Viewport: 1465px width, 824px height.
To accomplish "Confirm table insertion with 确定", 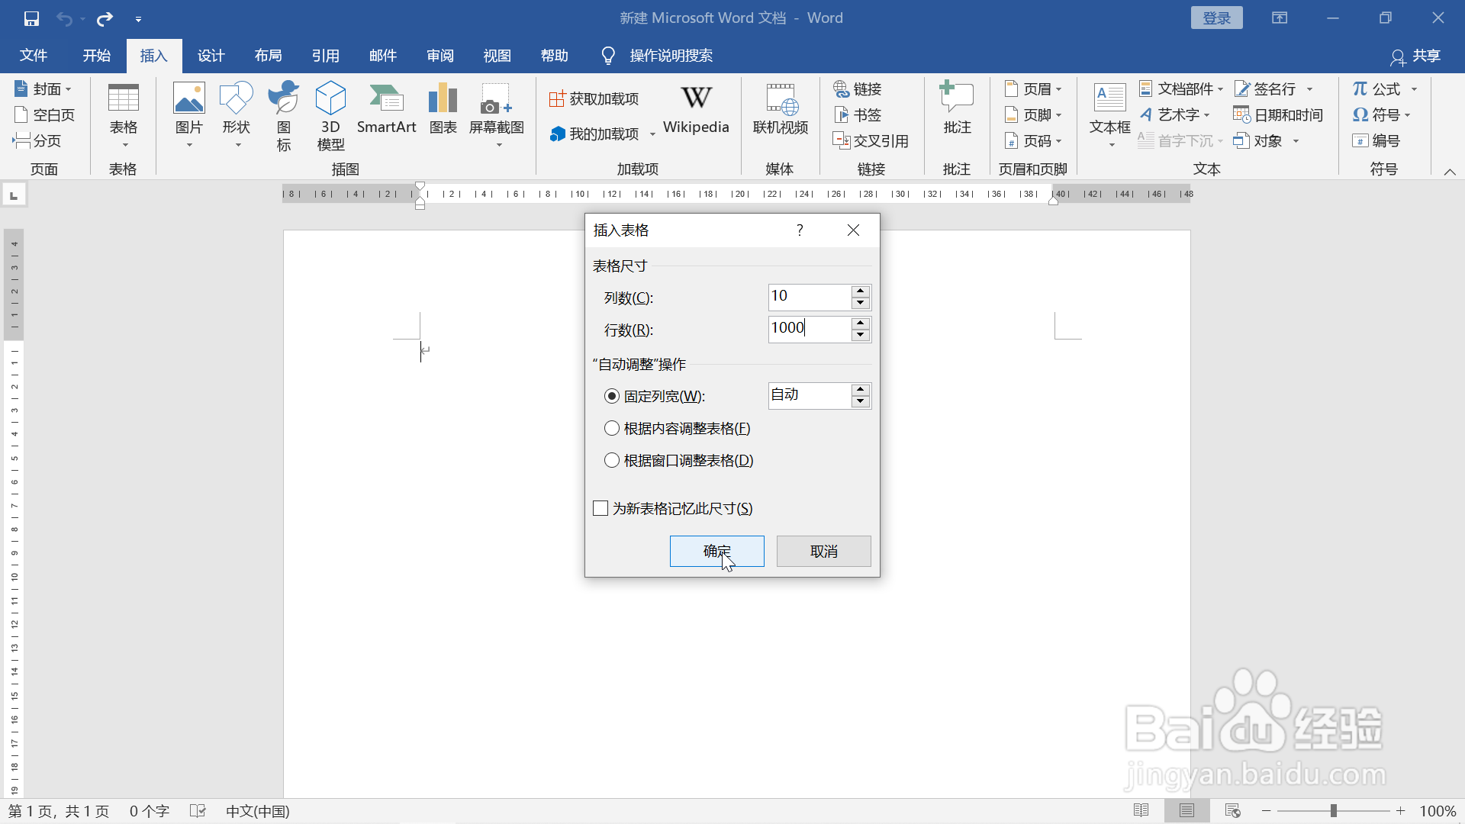I will point(716,551).
